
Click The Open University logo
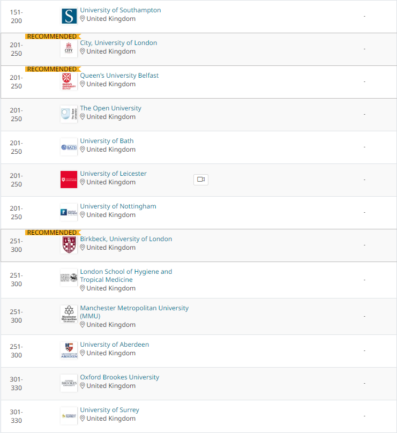(x=69, y=114)
